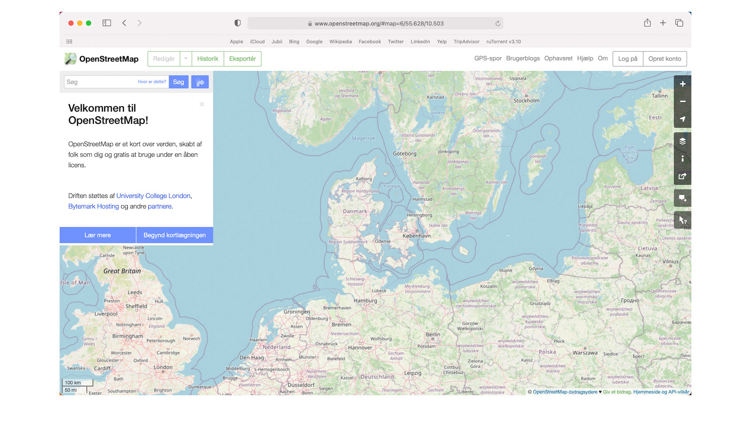Image resolution: width=751 pixels, height=422 pixels.
Task: Open the map key legend
Action: (682, 158)
